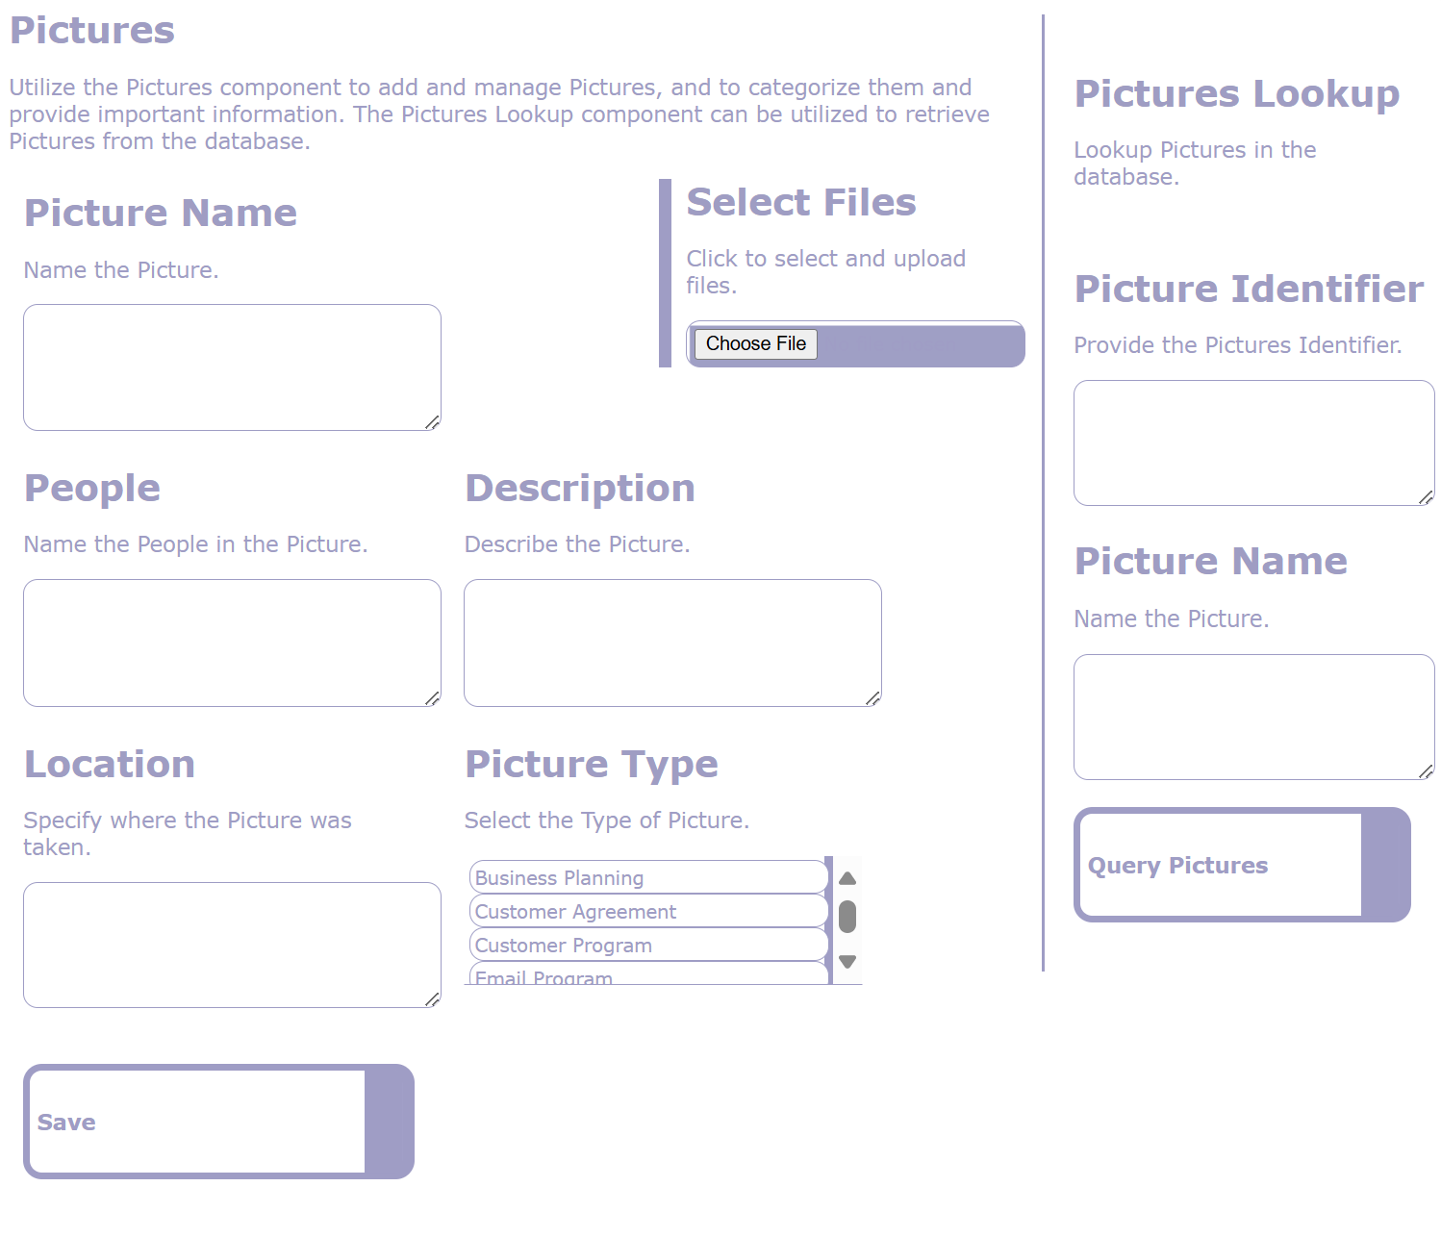1441x1237 pixels.
Task: Click the Picture Identifier box resize grip
Action: click(1426, 497)
